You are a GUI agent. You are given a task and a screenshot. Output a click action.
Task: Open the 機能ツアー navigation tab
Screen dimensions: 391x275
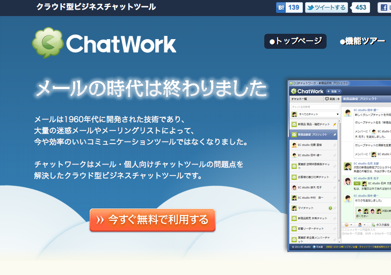tap(363, 41)
